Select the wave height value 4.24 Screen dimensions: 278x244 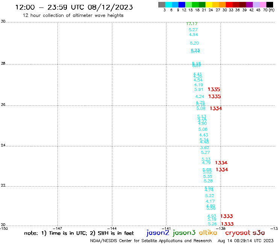coord(199,96)
